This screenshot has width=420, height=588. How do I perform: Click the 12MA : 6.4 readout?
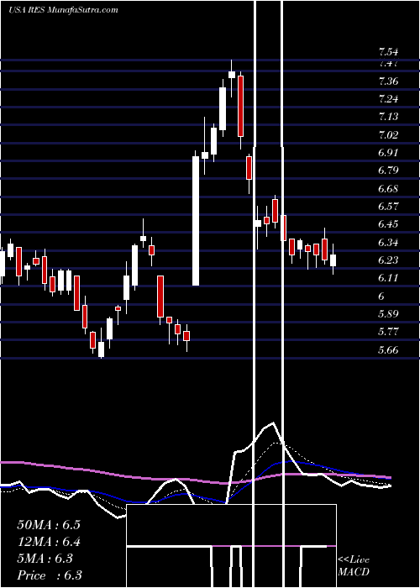pyautogui.click(x=49, y=542)
